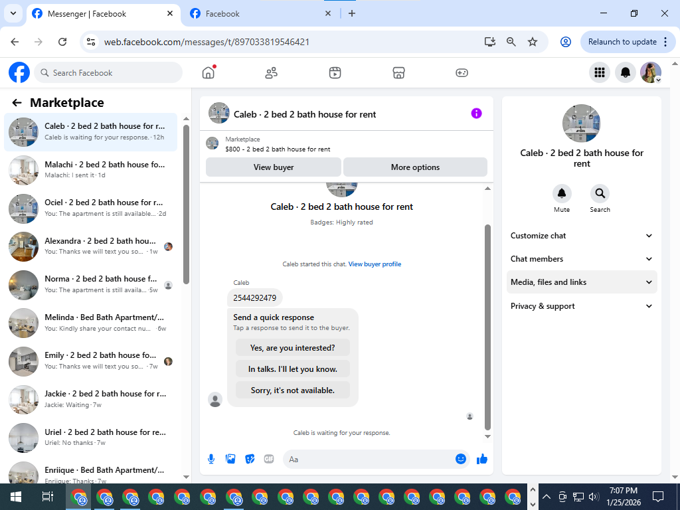Open a new browser tab
The width and height of the screenshot is (680, 510).
352,13
